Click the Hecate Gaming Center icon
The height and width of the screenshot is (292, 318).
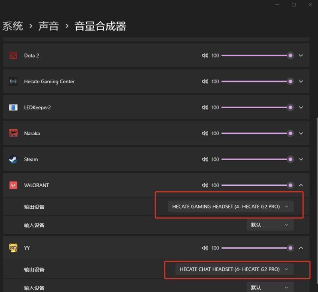coord(13,81)
